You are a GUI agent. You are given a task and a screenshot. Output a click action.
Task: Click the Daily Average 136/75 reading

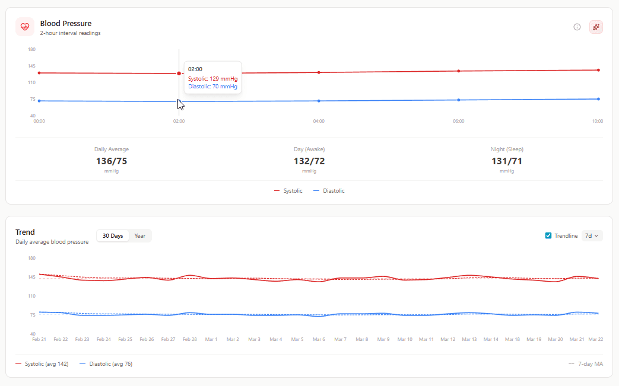tap(112, 161)
